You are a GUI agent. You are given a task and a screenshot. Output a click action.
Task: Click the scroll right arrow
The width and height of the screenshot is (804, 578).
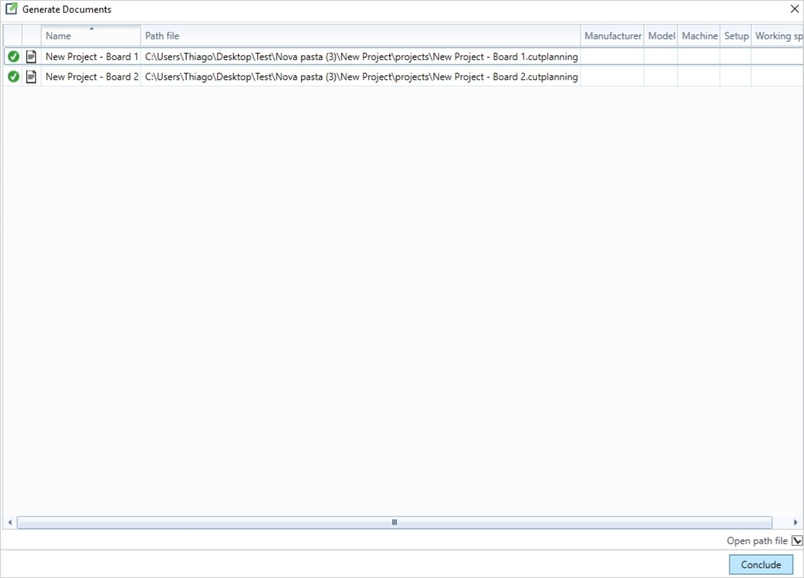click(x=796, y=522)
